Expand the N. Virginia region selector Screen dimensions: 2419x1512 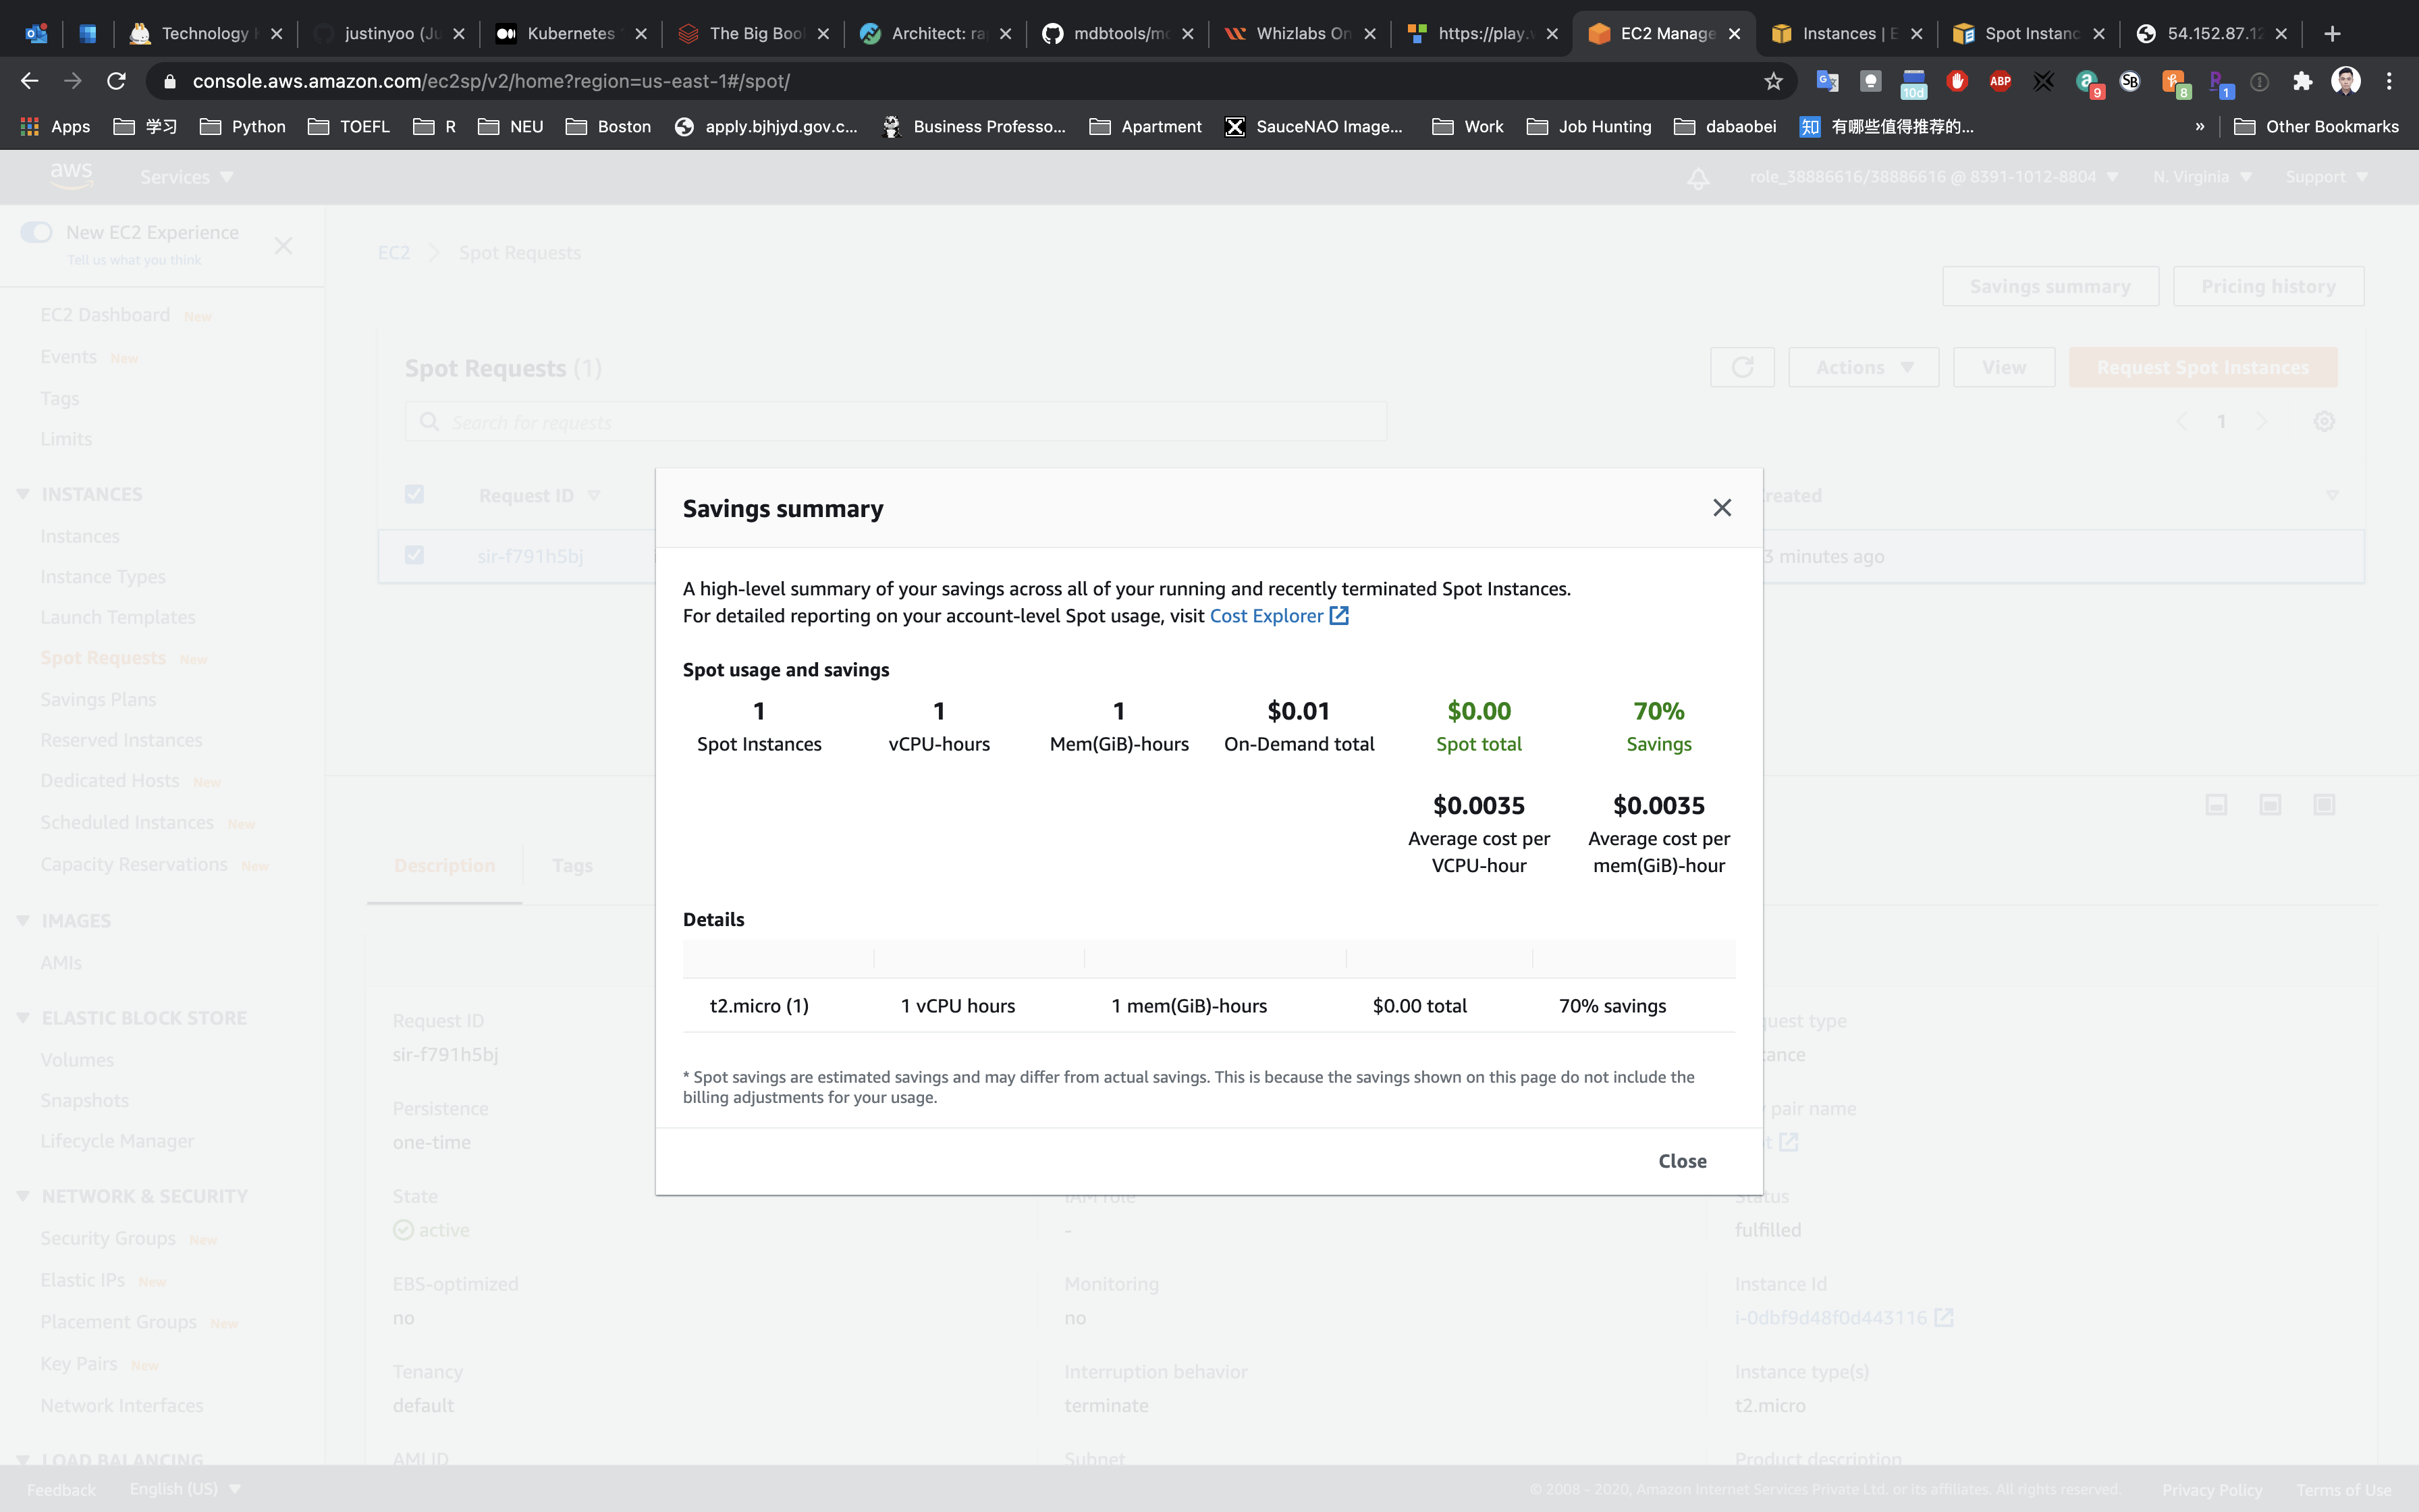[x=2202, y=177]
